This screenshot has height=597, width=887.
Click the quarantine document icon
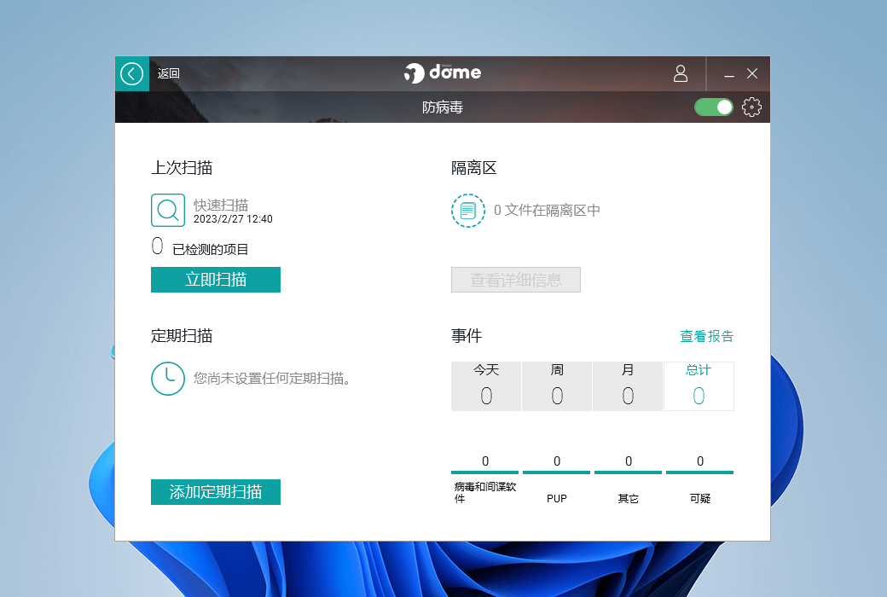tap(467, 210)
